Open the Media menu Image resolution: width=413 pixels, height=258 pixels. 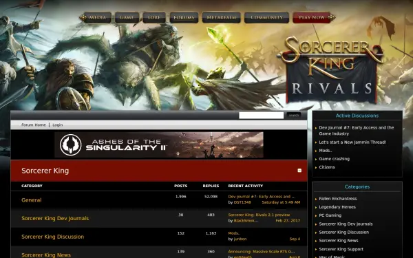point(97,18)
